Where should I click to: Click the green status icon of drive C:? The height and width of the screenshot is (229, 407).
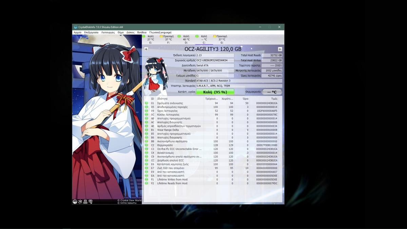click(197, 36)
